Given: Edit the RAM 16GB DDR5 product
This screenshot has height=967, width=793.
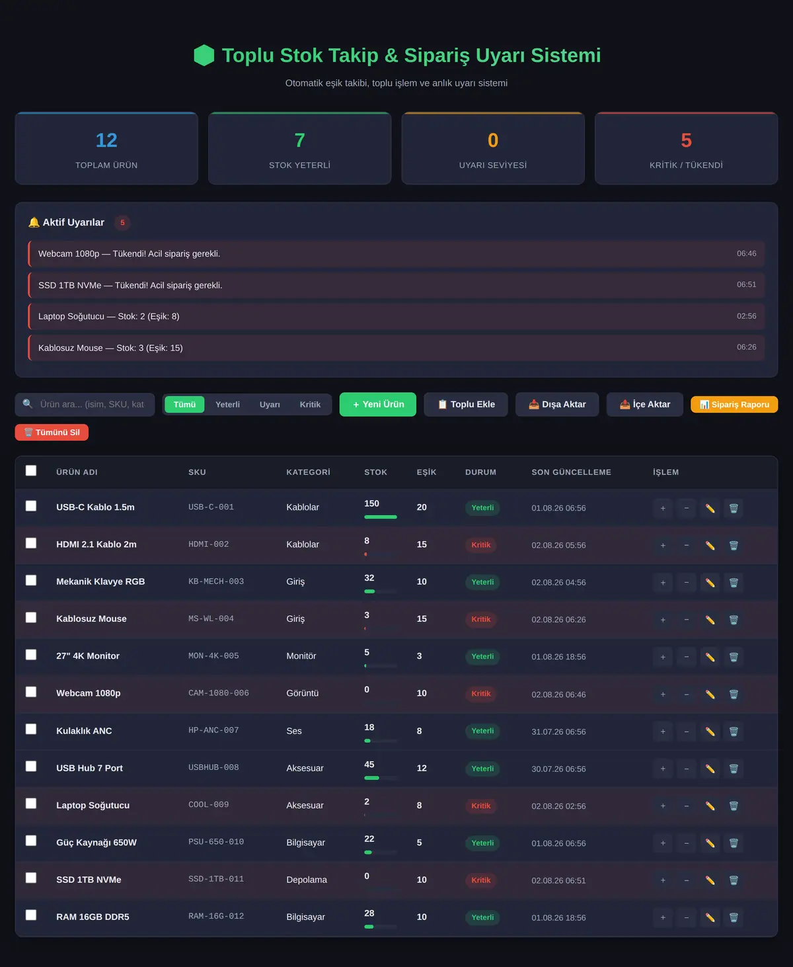Looking at the screenshot, I should tap(710, 917).
